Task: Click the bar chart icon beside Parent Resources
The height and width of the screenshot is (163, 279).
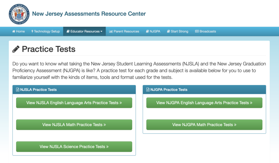Action: coord(111,32)
